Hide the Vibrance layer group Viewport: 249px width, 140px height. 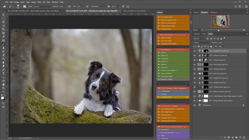pos(195,60)
